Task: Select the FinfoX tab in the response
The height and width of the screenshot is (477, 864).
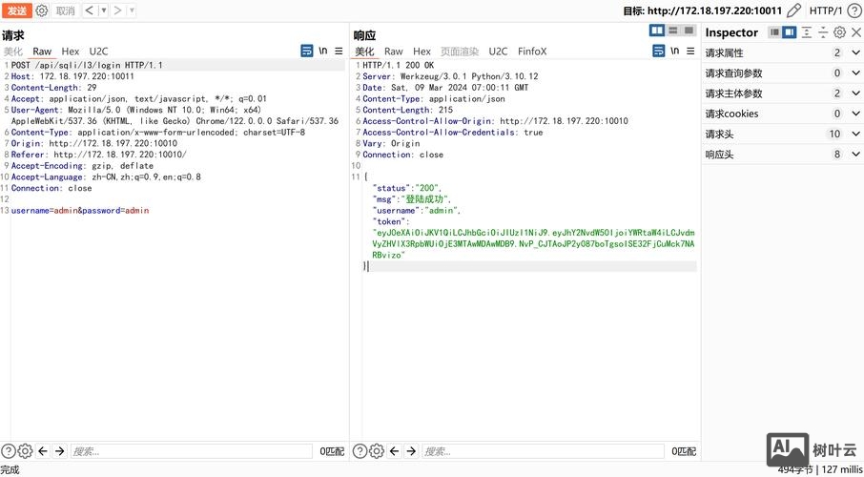Action: click(532, 52)
